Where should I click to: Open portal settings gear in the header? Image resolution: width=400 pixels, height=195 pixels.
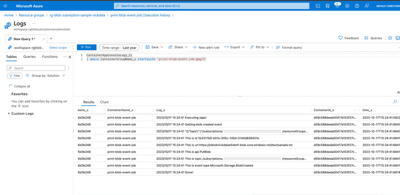point(347,6)
